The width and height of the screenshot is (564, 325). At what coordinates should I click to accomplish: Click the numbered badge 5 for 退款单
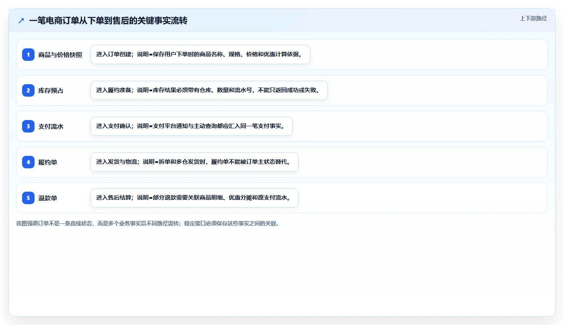point(28,198)
